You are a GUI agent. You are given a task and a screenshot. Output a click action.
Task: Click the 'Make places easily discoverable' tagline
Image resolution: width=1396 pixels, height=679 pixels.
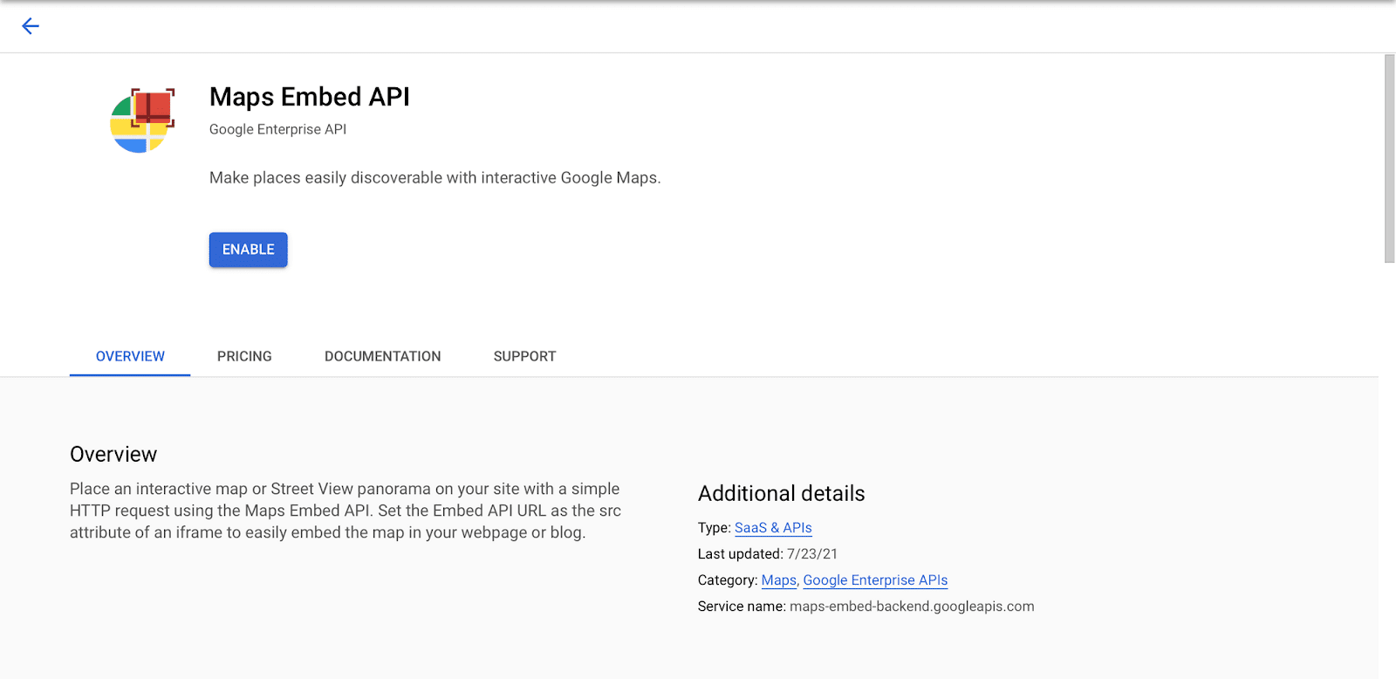435,178
